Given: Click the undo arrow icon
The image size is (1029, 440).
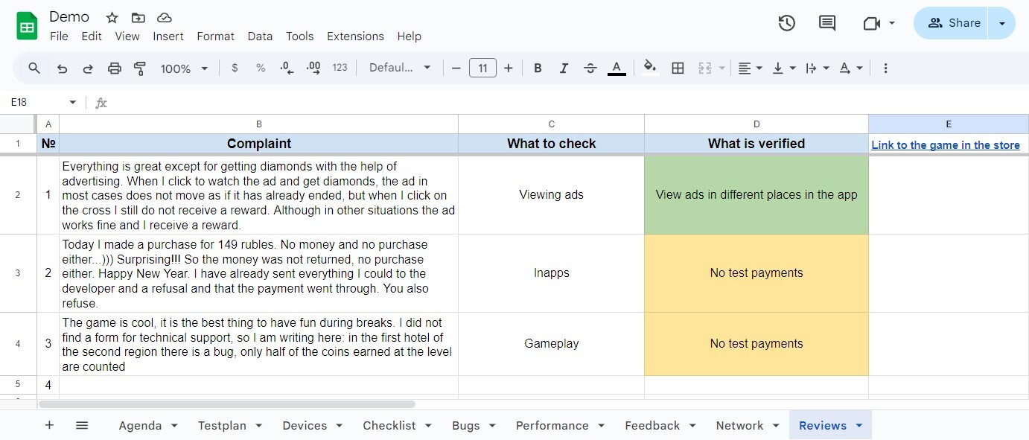Looking at the screenshot, I should [63, 68].
